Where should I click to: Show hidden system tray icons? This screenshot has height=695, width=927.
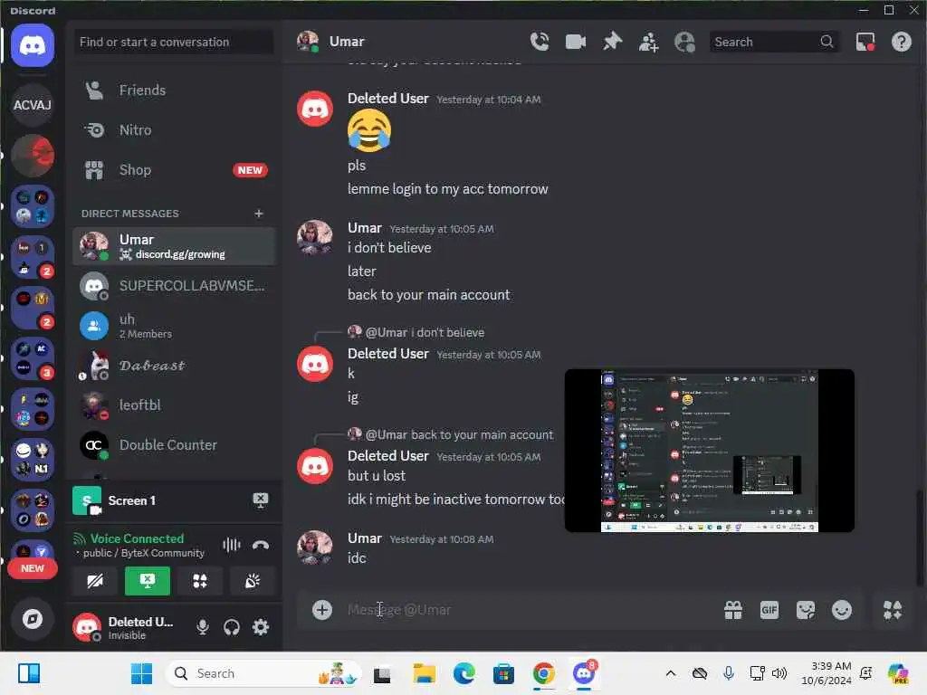pos(671,673)
